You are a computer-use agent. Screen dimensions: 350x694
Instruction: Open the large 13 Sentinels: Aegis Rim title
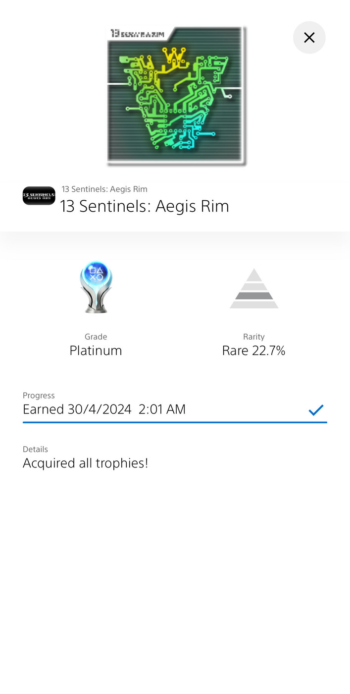pyautogui.click(x=145, y=206)
